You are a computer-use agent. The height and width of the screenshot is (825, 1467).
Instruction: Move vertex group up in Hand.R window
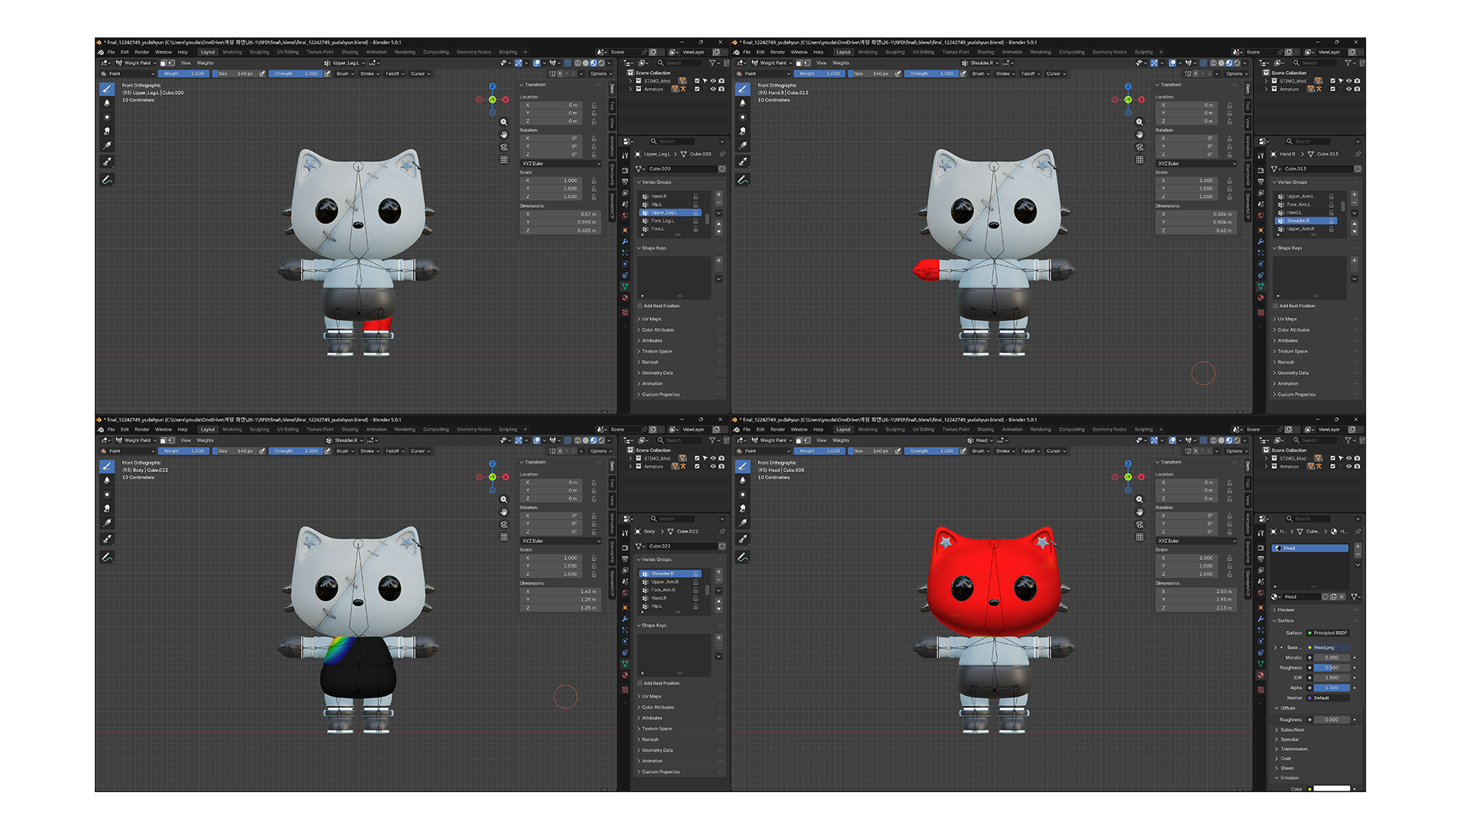click(x=1354, y=224)
